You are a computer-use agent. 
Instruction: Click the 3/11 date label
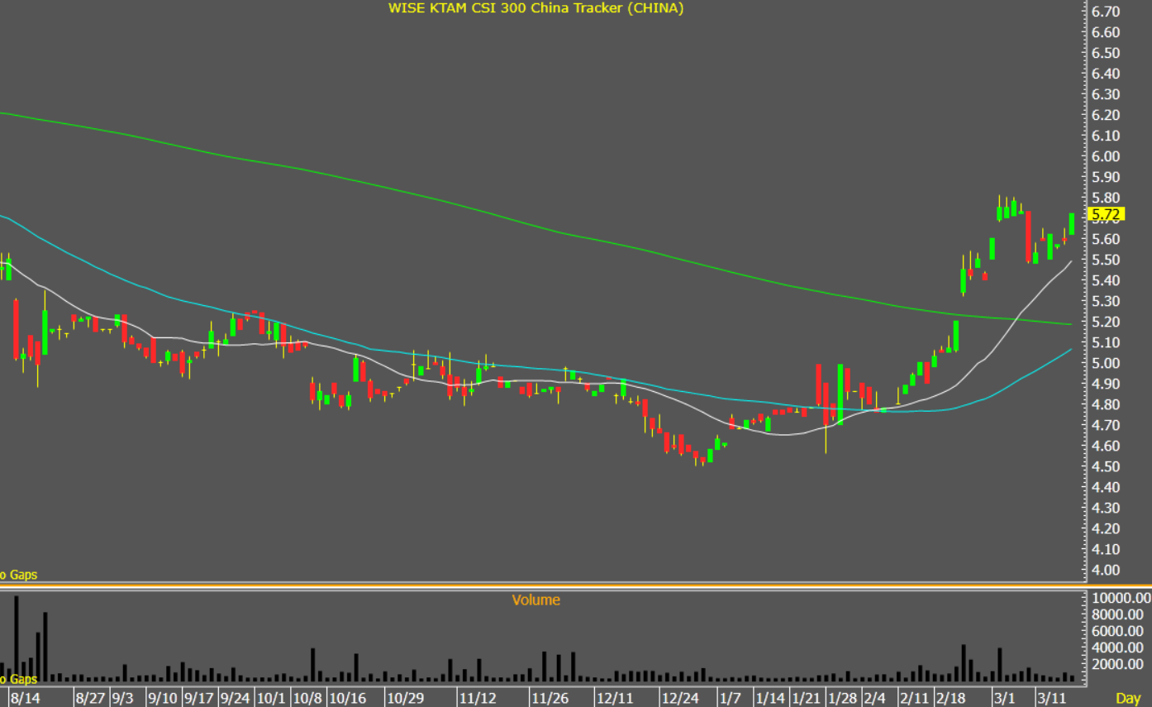pyautogui.click(x=1051, y=699)
